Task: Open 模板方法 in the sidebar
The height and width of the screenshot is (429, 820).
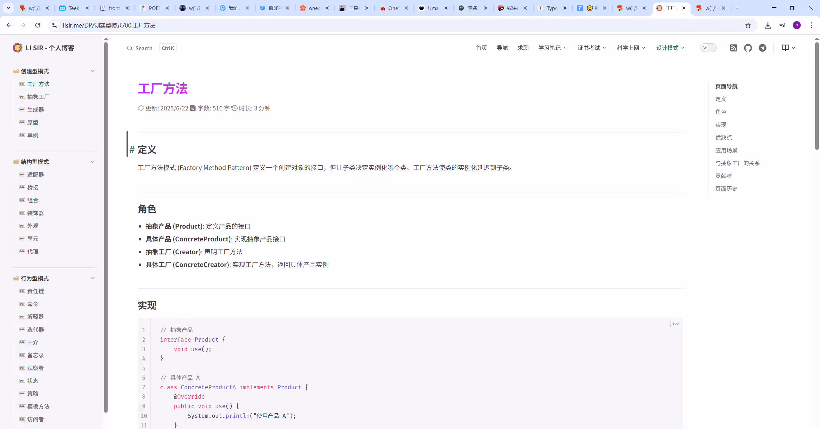Action: coord(38,406)
